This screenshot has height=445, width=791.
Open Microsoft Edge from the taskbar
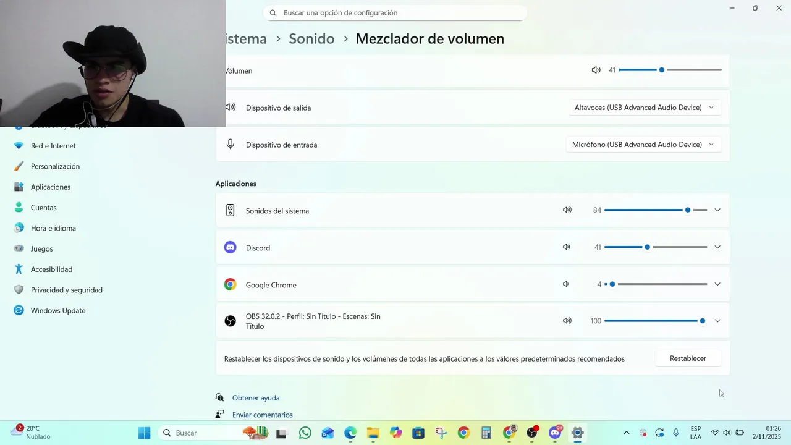350,433
